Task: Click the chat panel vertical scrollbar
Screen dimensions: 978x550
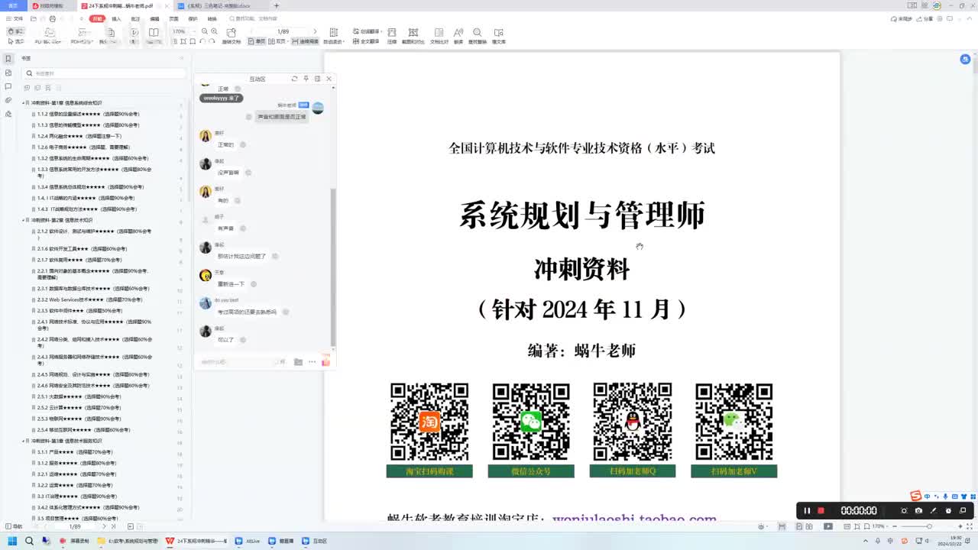Action: click(332, 267)
